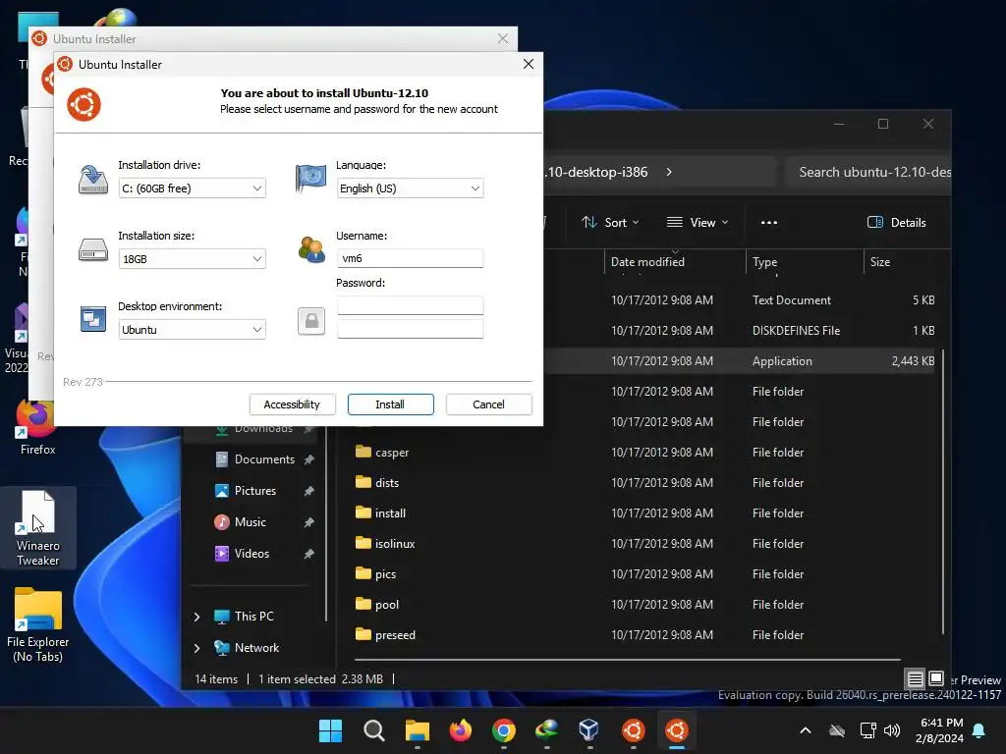
Task: Click the first Password field
Action: (x=410, y=305)
